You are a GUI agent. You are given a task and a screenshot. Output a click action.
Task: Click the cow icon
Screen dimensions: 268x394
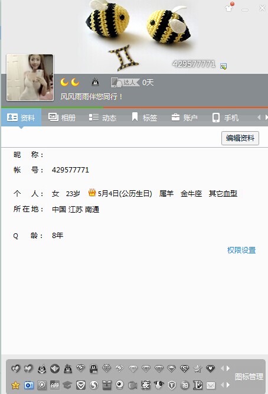(x=159, y=385)
